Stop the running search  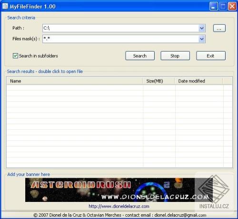[175, 56]
